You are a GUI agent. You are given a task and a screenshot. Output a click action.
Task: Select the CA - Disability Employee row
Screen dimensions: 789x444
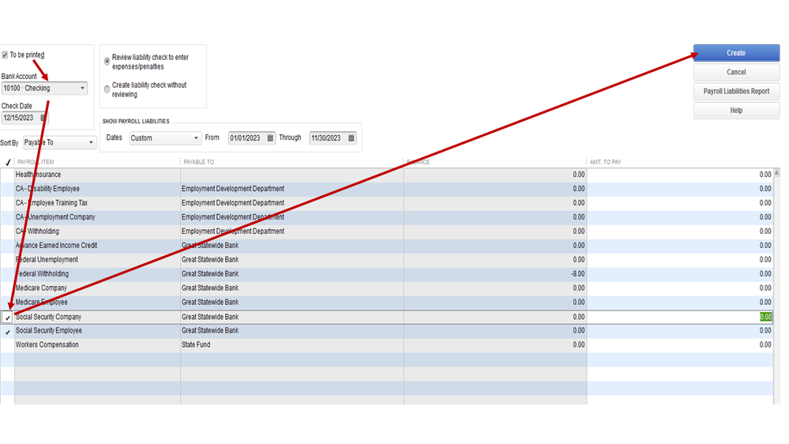[386, 189]
